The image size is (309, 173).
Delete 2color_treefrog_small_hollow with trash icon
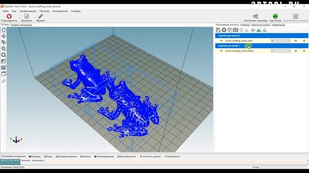coord(304,51)
